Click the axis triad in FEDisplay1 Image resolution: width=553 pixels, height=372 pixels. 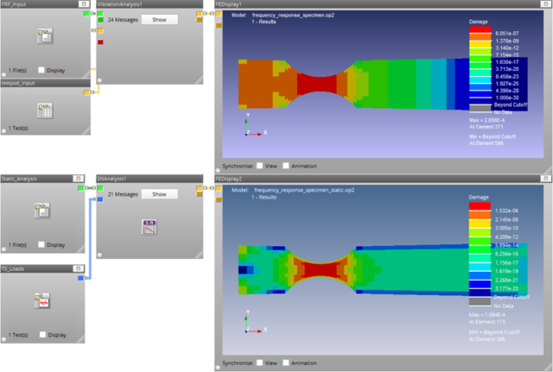click(x=255, y=125)
